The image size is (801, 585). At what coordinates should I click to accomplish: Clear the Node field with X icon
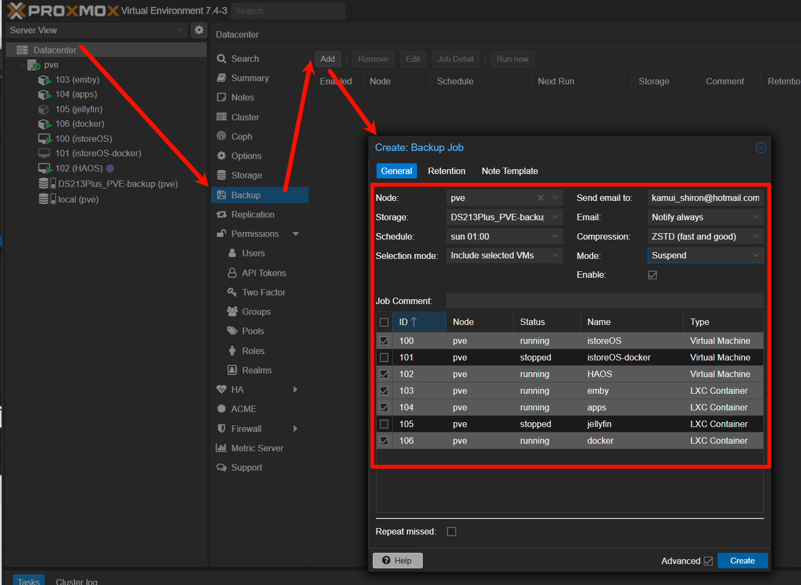[x=541, y=198]
